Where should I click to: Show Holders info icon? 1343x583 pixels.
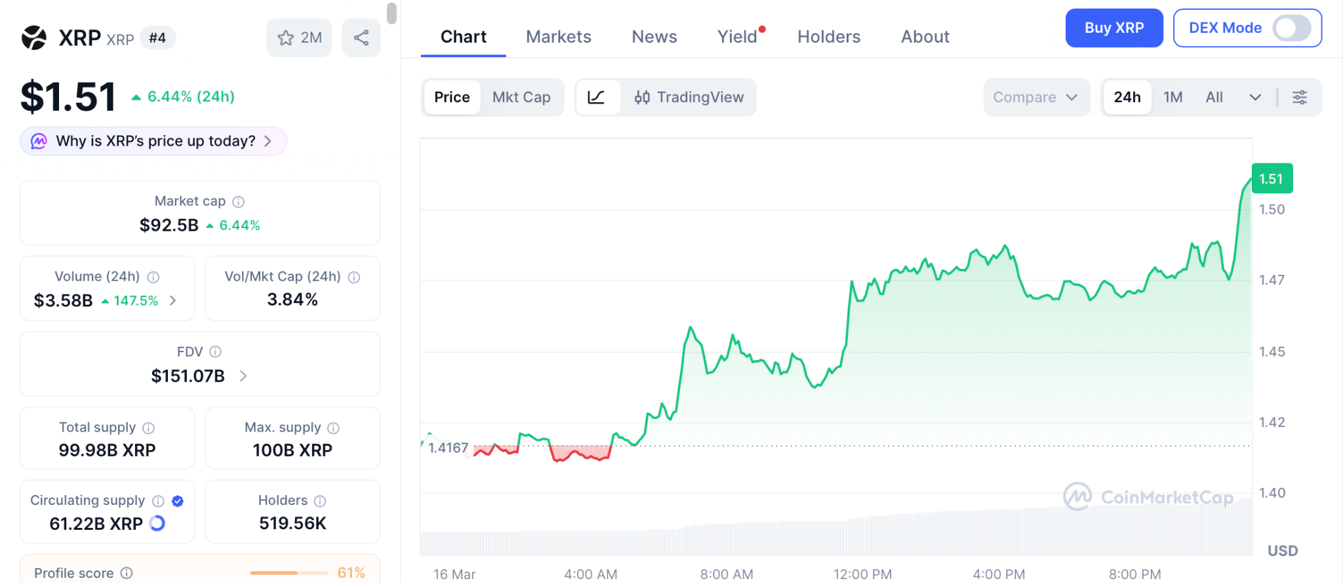(x=320, y=501)
